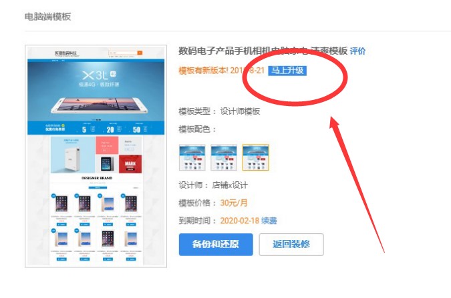Select the 20 yuan coupon in preview banner
Viewport: 451px width, 298px height.
click(x=113, y=129)
